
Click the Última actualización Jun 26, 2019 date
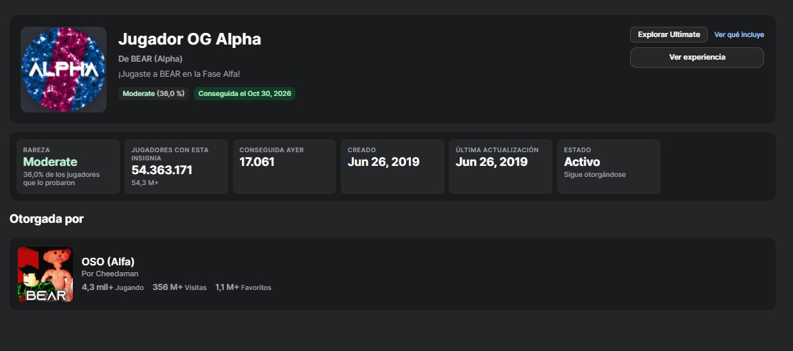coord(491,162)
